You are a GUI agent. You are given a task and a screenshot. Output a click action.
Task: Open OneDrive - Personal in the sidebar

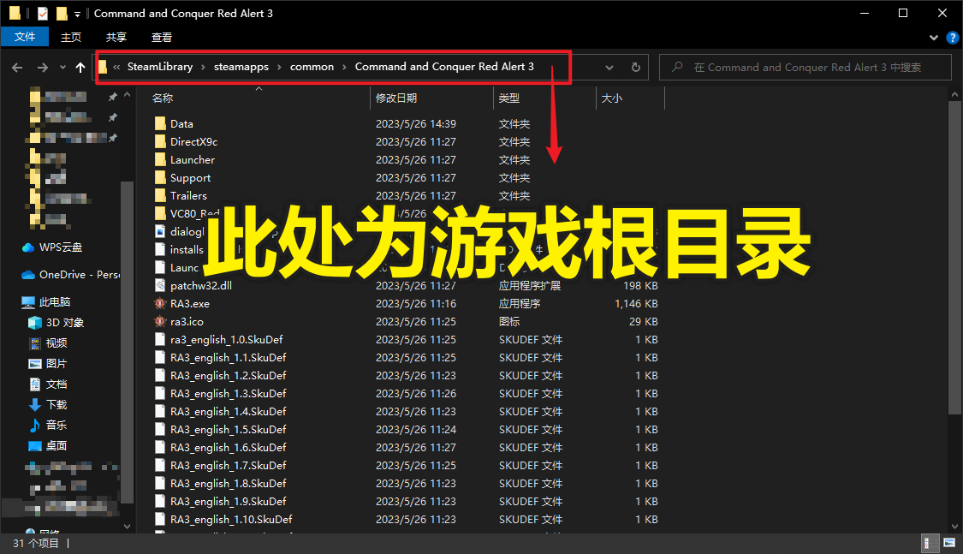[x=71, y=275]
